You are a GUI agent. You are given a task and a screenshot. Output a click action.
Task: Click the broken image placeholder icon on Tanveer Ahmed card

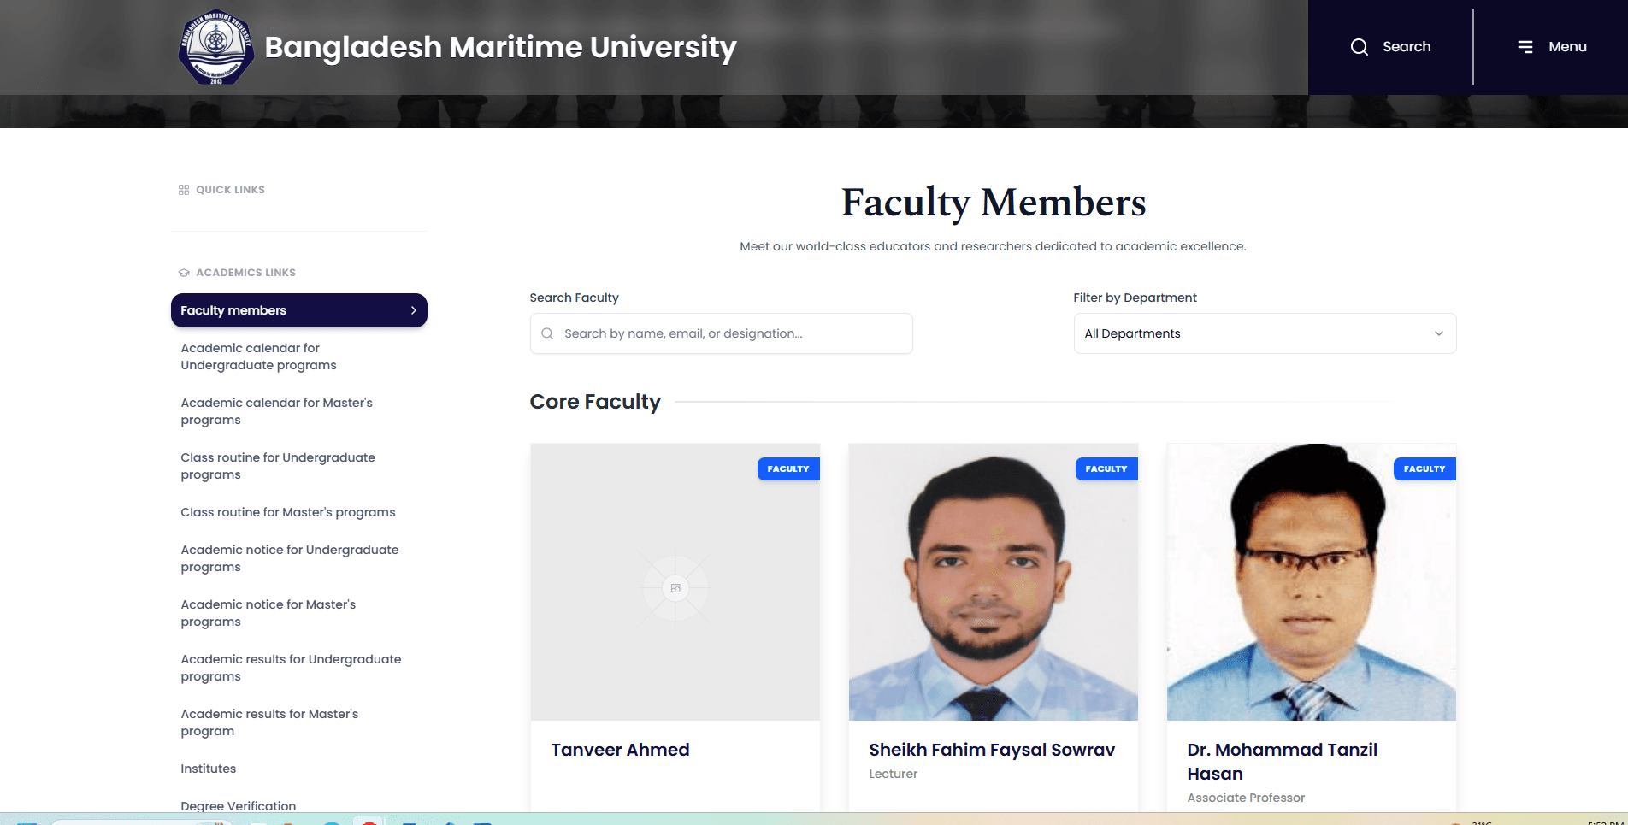click(x=675, y=588)
